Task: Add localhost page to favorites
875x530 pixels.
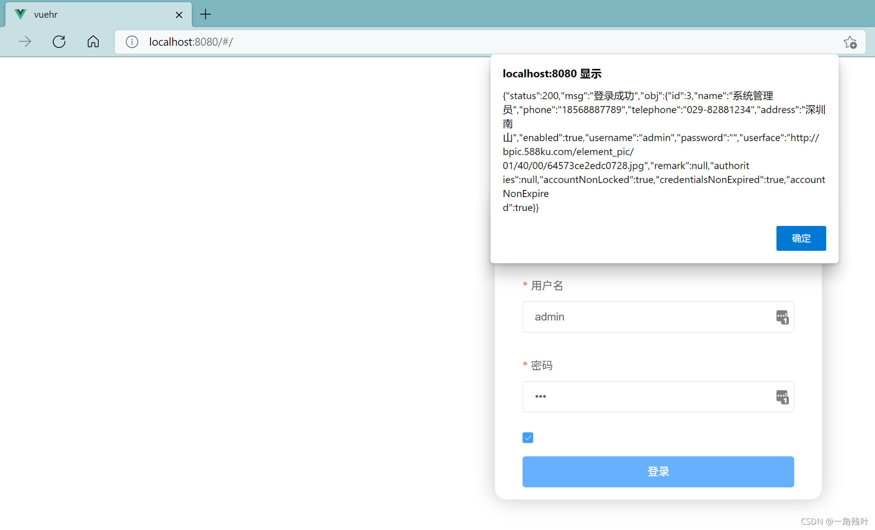Action: coord(850,42)
